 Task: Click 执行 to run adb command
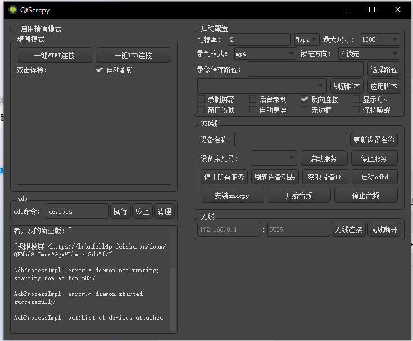click(120, 211)
